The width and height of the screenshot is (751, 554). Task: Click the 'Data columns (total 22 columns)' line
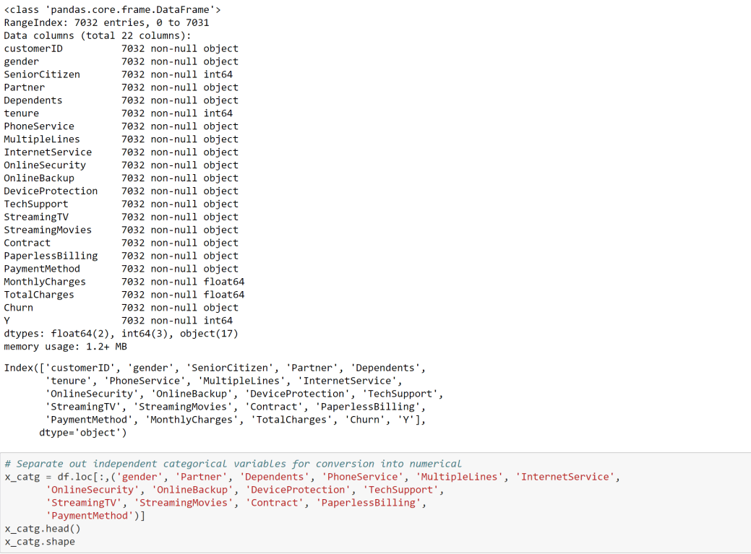click(x=98, y=35)
